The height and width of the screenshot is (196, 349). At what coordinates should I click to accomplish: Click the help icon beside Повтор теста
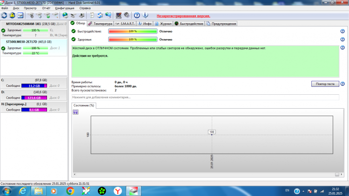pyautogui.click(x=342, y=84)
